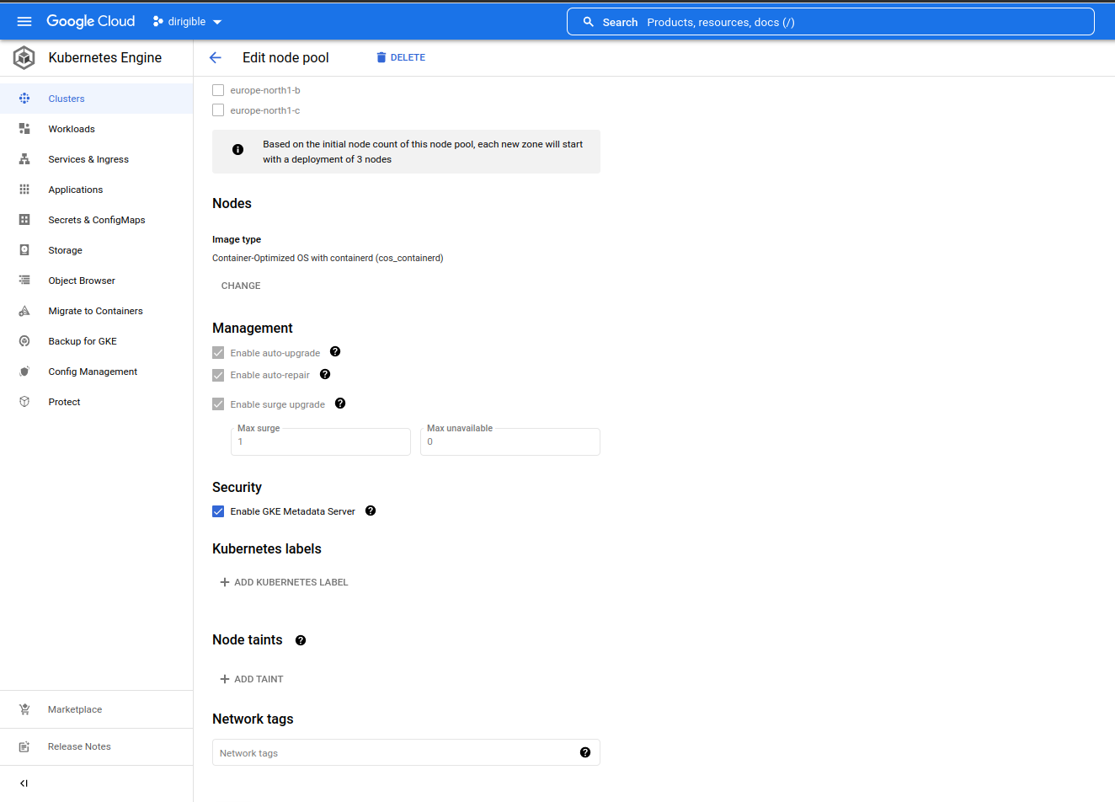Click the Protect shield icon
The image size is (1115, 802).
(24, 402)
